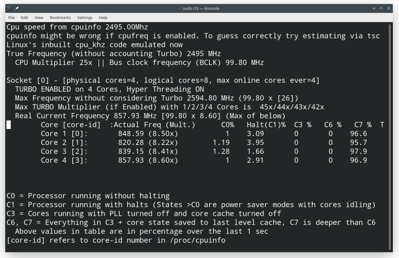Click the terminal's vertical scrollbar
The height and width of the screenshot is (258, 399).
click(390, 133)
